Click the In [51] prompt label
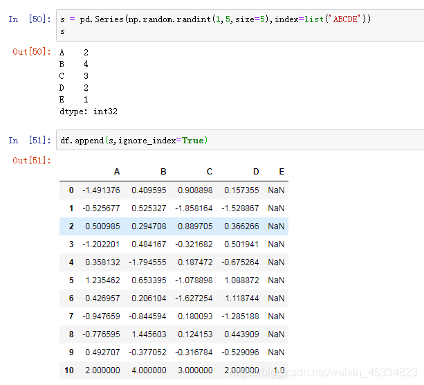The height and width of the screenshot is (385, 424). coord(30,141)
